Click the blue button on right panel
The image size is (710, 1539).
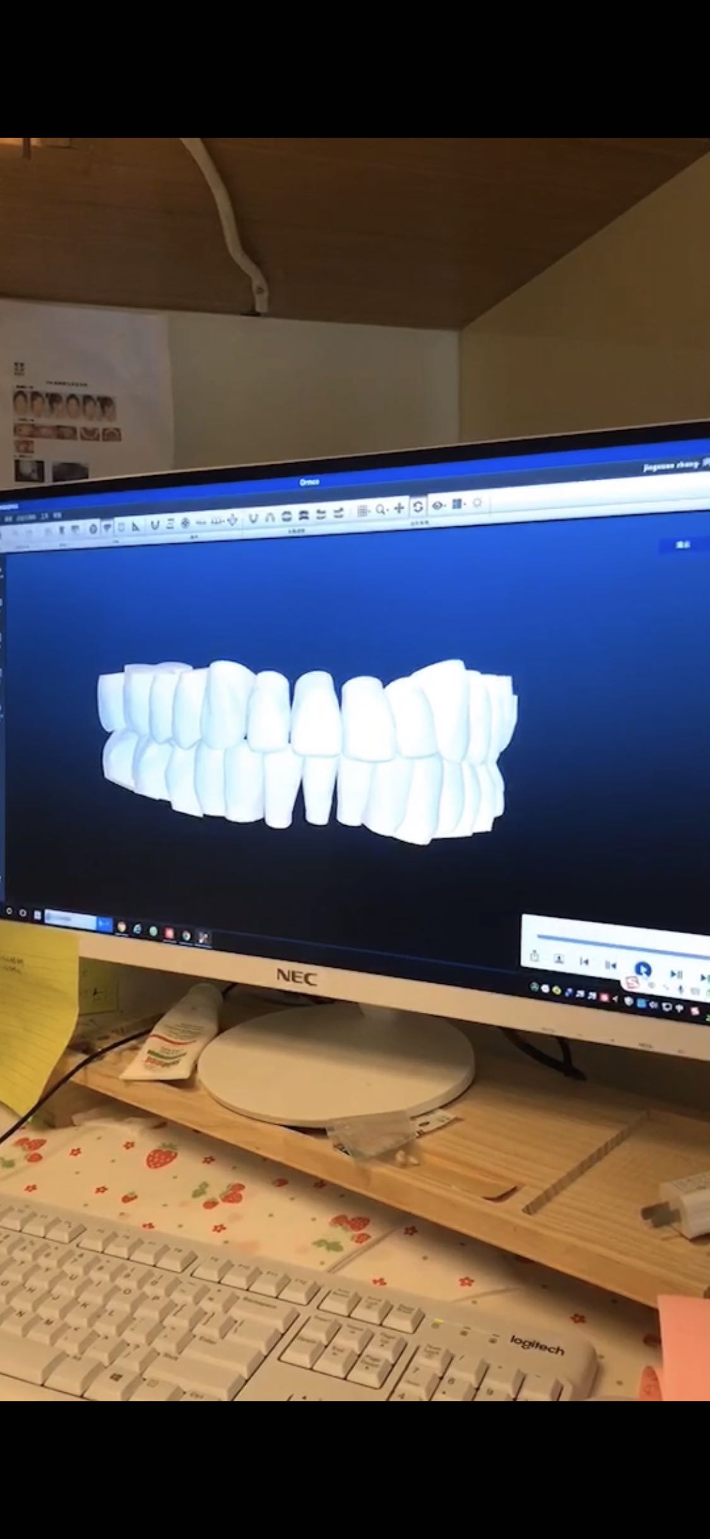coord(683,545)
